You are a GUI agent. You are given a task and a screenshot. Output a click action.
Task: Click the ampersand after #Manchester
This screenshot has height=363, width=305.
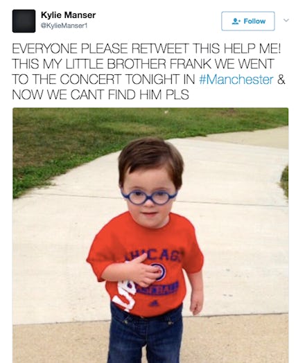coord(281,80)
